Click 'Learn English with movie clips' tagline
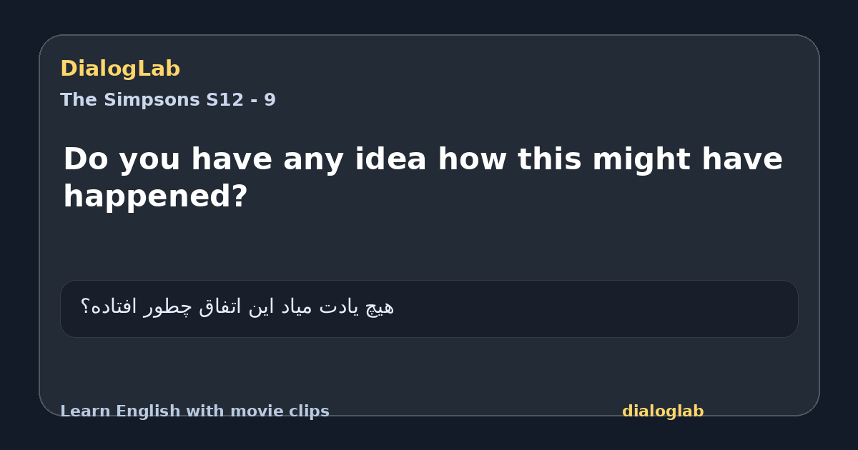Viewport: 858px width, 450px height. pyautogui.click(x=194, y=411)
